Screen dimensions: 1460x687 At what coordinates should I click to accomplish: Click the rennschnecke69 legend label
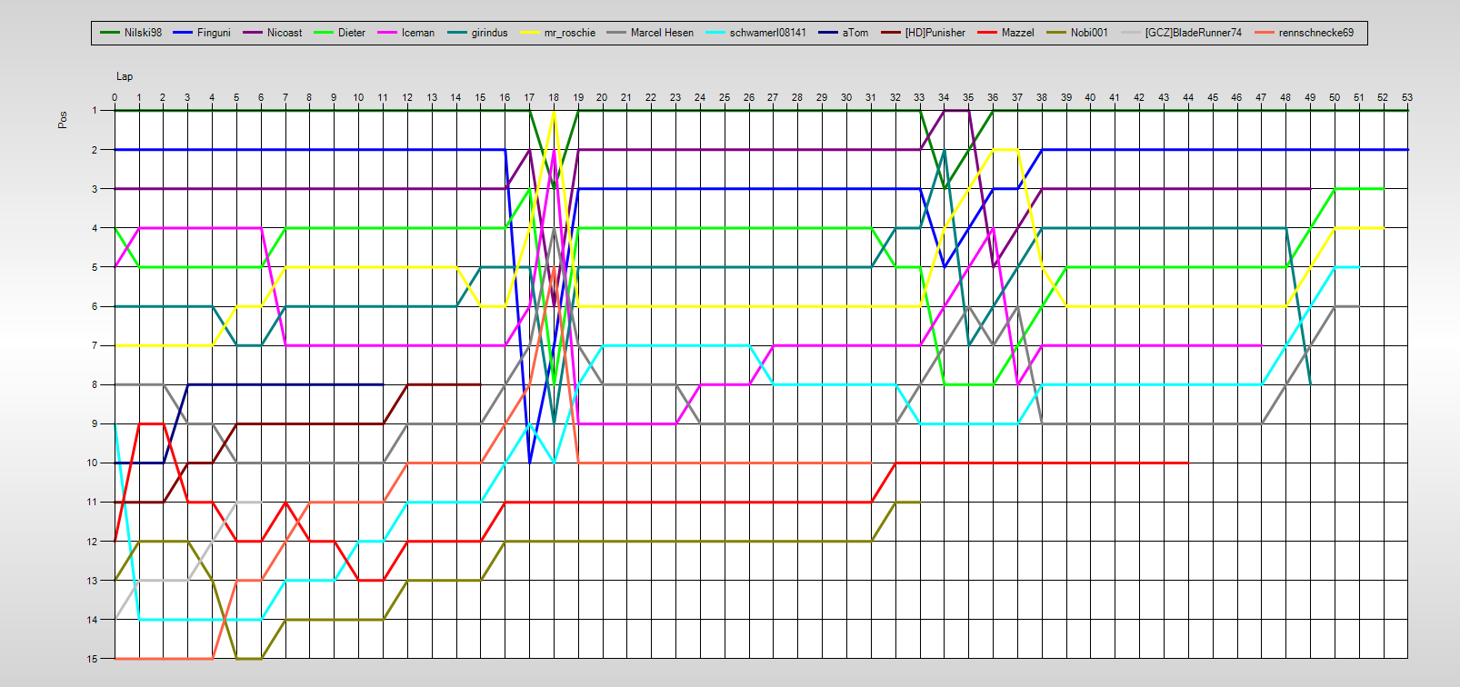coord(1315,33)
